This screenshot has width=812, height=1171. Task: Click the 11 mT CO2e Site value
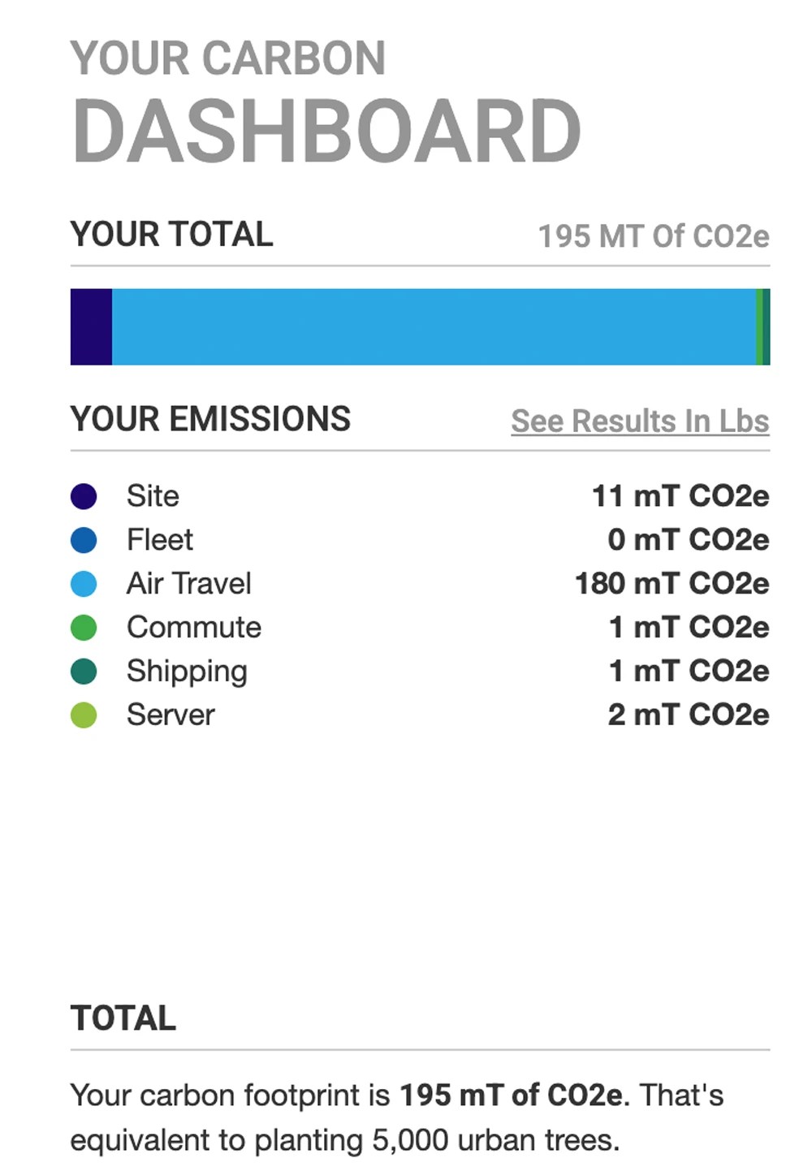(x=680, y=496)
